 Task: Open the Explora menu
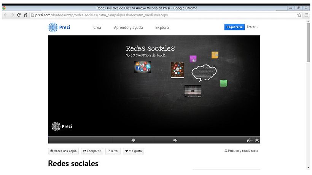coord(162,28)
